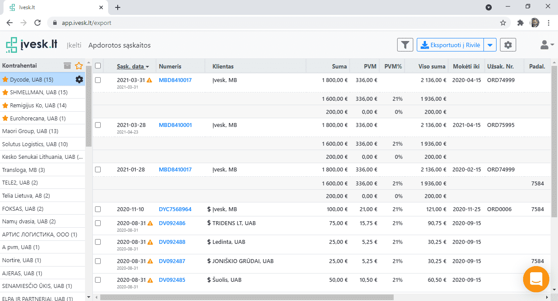Click the browser extensions puzzle icon

coord(520,23)
